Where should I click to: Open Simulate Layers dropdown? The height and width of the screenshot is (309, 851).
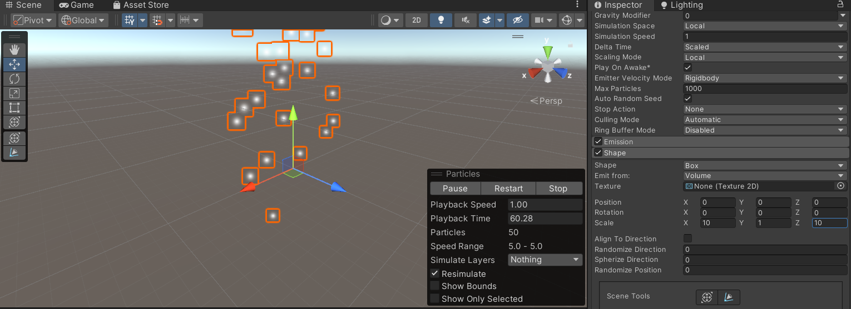545,260
